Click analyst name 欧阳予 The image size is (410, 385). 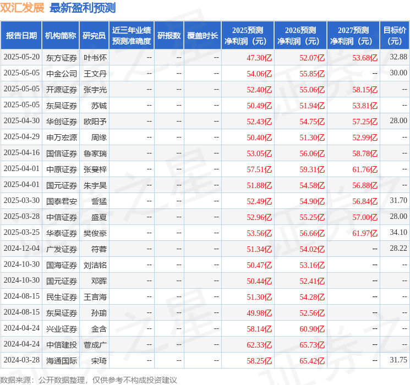click(x=95, y=122)
